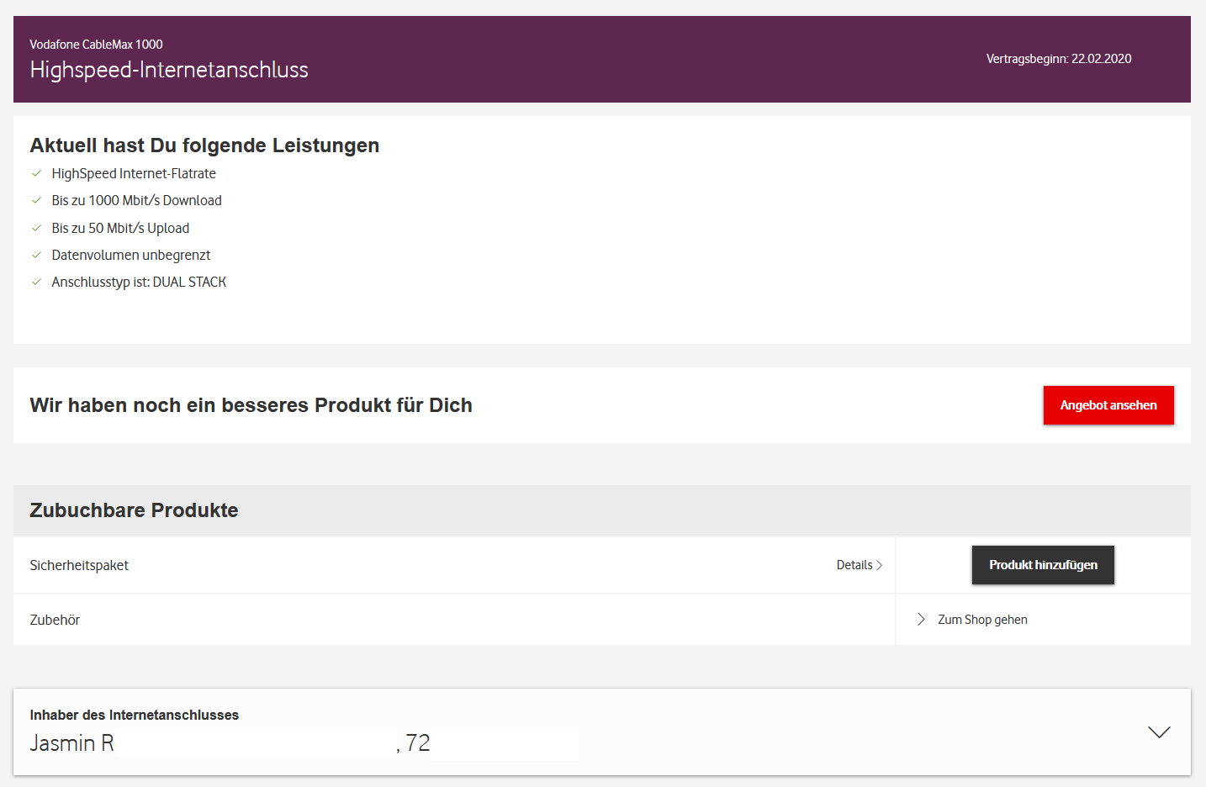Image resolution: width=1206 pixels, height=787 pixels.
Task: Click checkmark icon beside Anschlusstyp DUAL STACK
Action: tap(36, 282)
